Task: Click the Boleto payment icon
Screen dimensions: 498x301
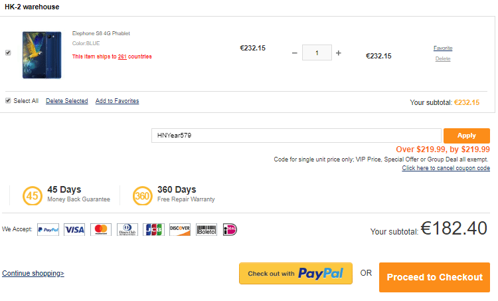Action: pos(207,229)
